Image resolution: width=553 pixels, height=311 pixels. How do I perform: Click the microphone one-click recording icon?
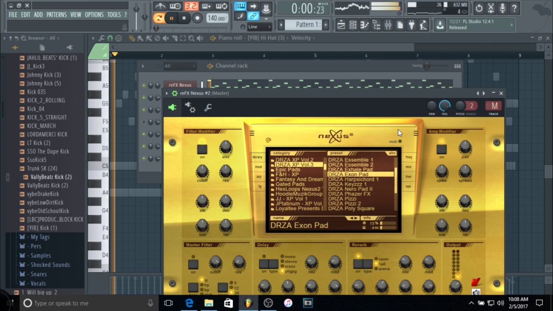click(502, 8)
